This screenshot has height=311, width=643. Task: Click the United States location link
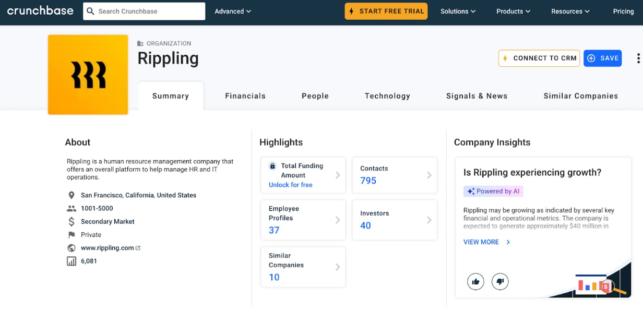tap(176, 195)
